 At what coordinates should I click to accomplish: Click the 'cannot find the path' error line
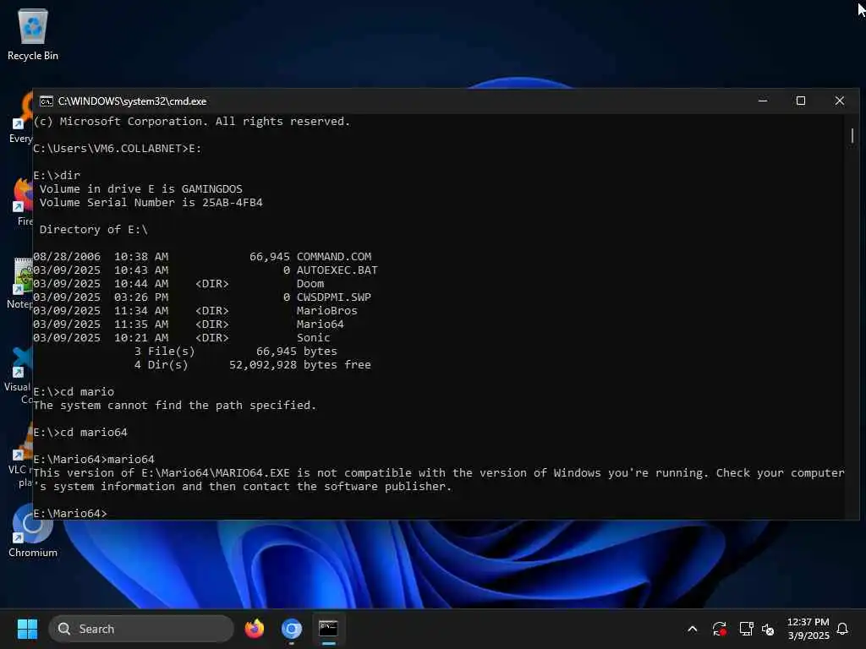[174, 406]
